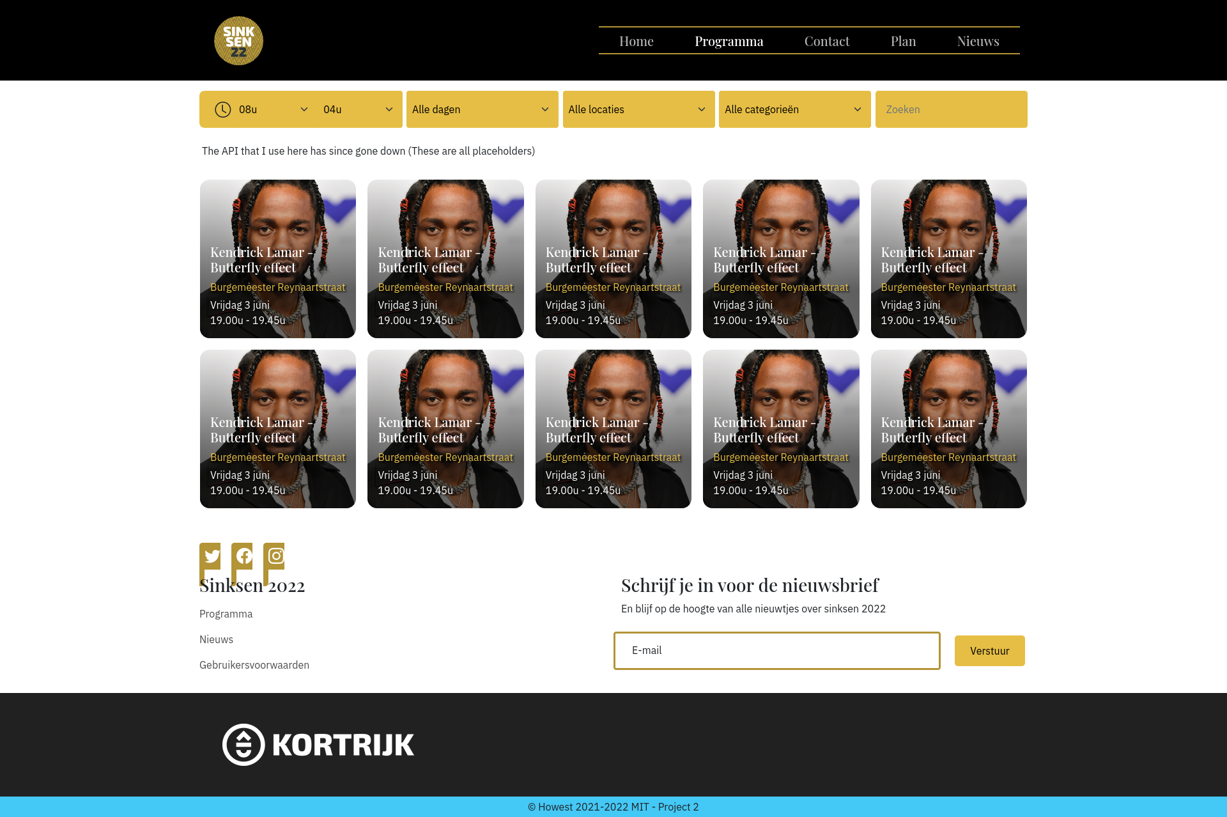
Task: Click the Sinksen 22 logo
Action: click(x=238, y=41)
